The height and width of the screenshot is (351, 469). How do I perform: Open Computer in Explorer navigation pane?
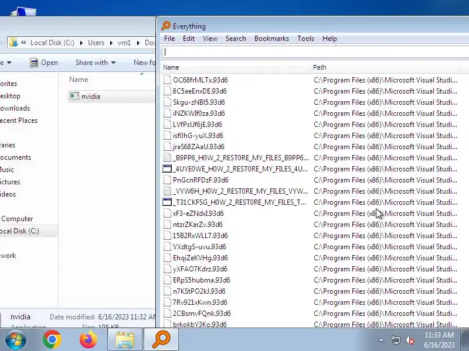coord(17,219)
